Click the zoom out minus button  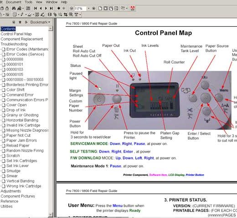pyautogui.click(x=72, y=9)
